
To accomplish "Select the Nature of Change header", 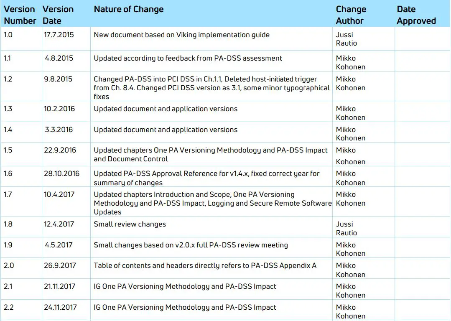I will point(128,9).
